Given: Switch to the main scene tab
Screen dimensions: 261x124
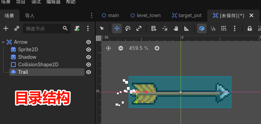Looking at the screenshot, I should point(110,15).
